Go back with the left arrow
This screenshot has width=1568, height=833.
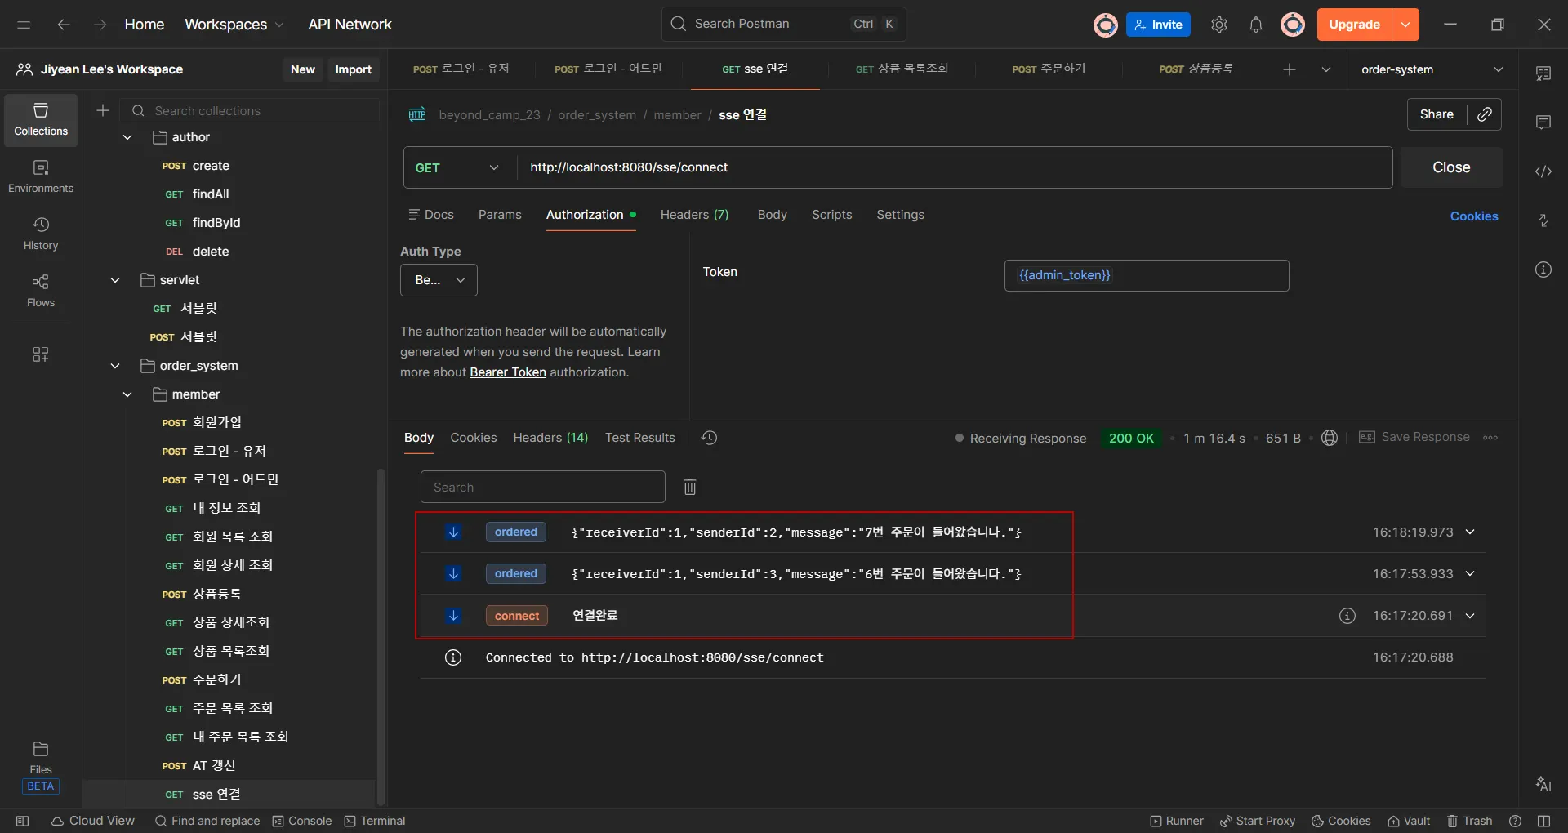click(64, 24)
